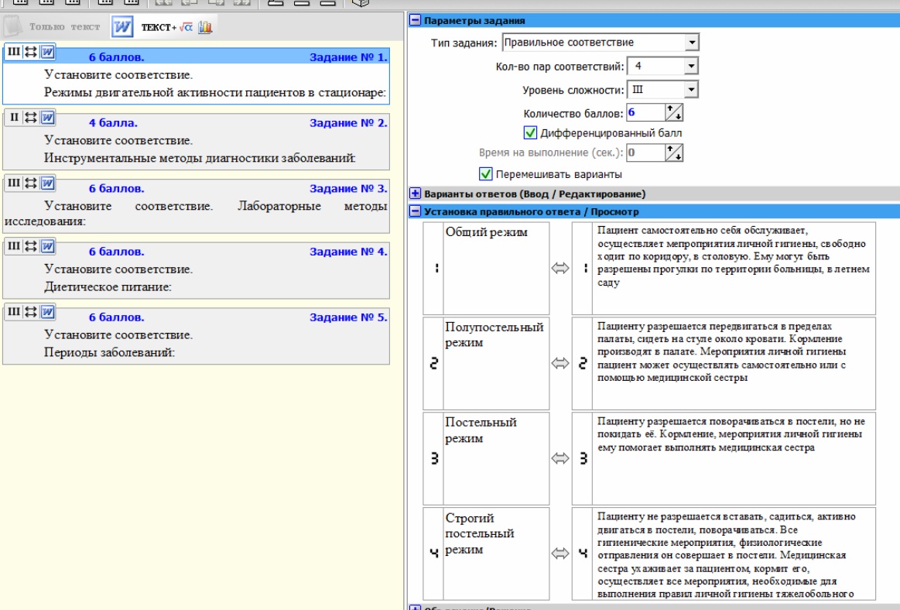This screenshot has width=900, height=610.
Task: Open the 'Тип задания' dropdown
Action: click(692, 43)
